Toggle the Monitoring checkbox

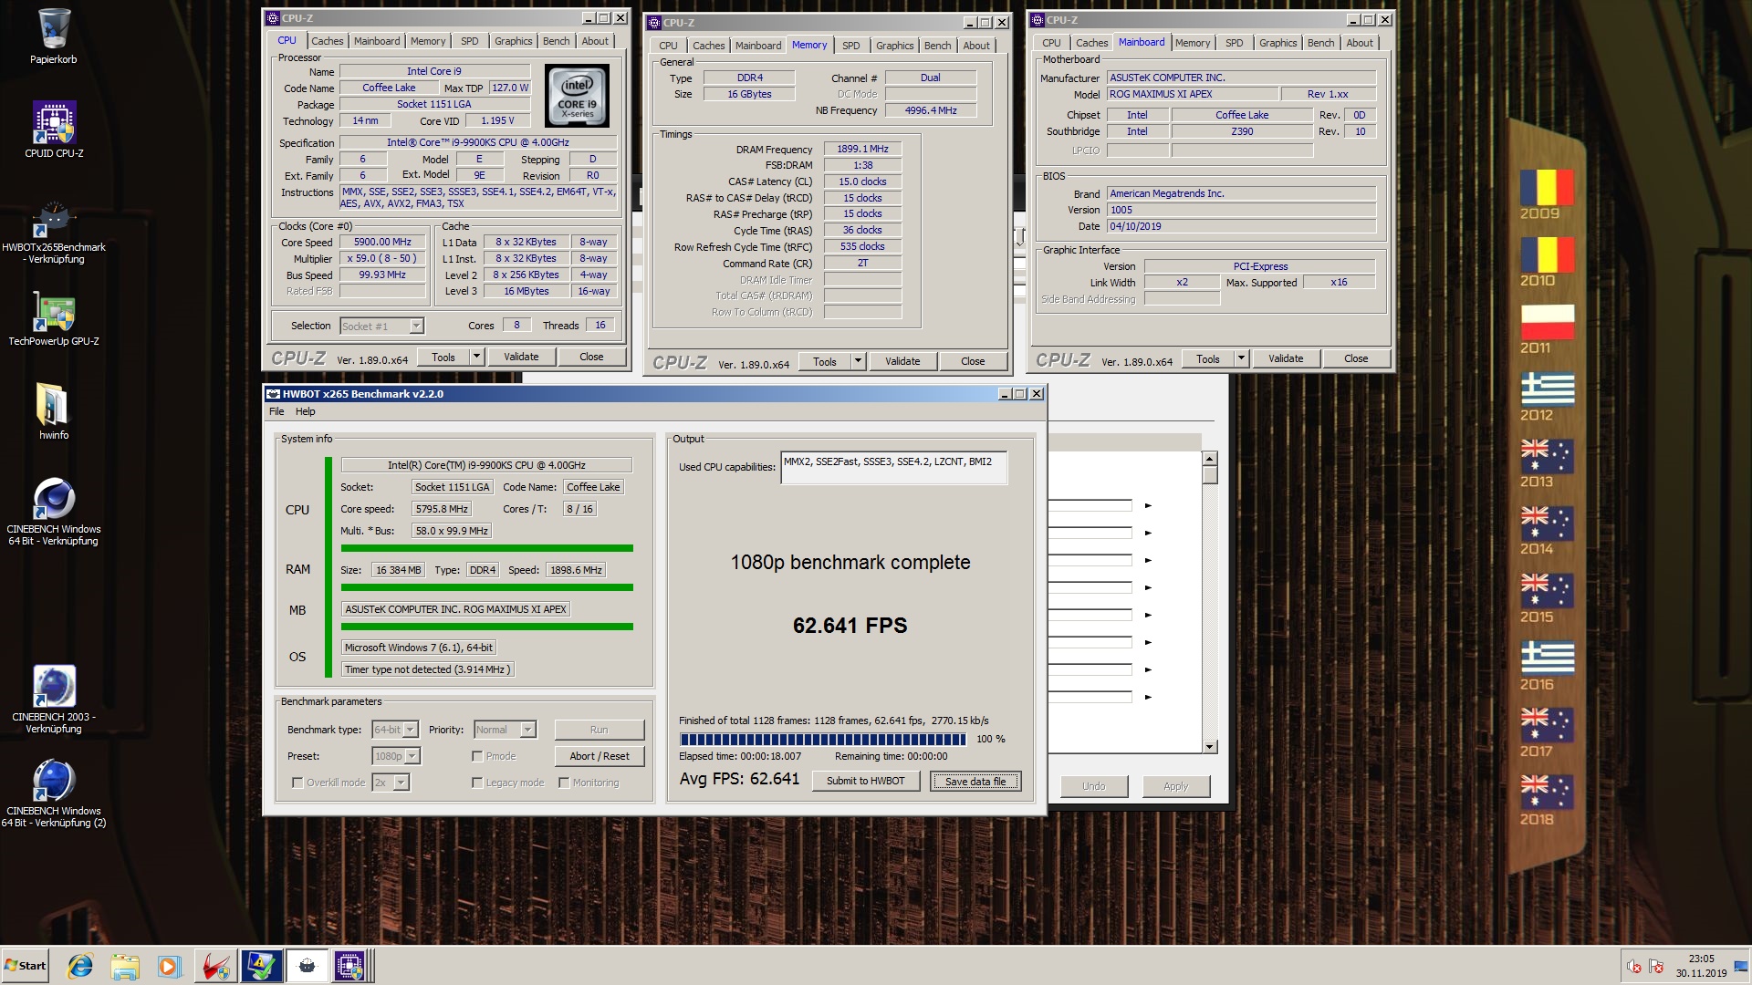(564, 783)
